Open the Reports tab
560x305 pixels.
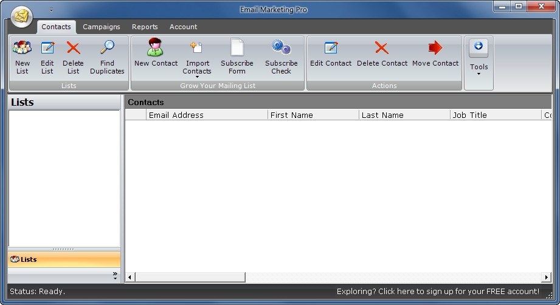145,27
